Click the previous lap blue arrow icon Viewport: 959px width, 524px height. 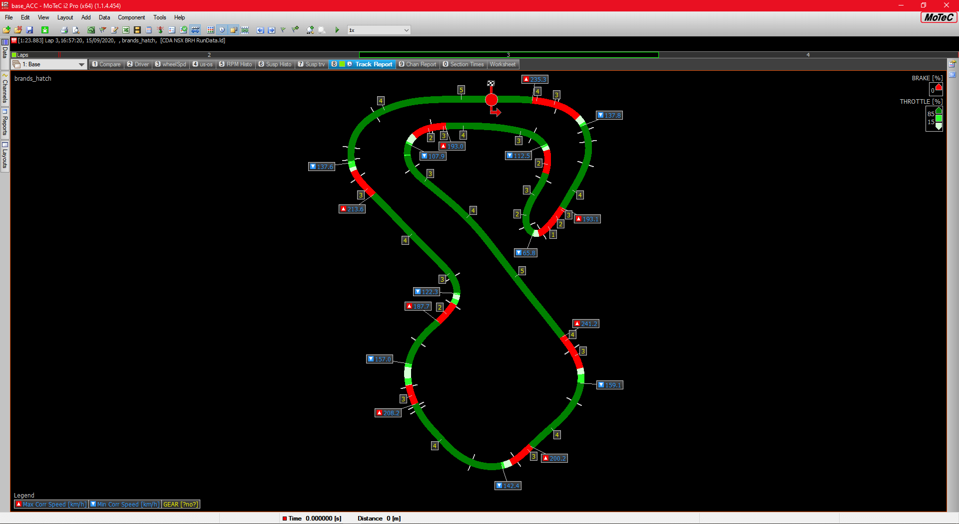point(260,30)
